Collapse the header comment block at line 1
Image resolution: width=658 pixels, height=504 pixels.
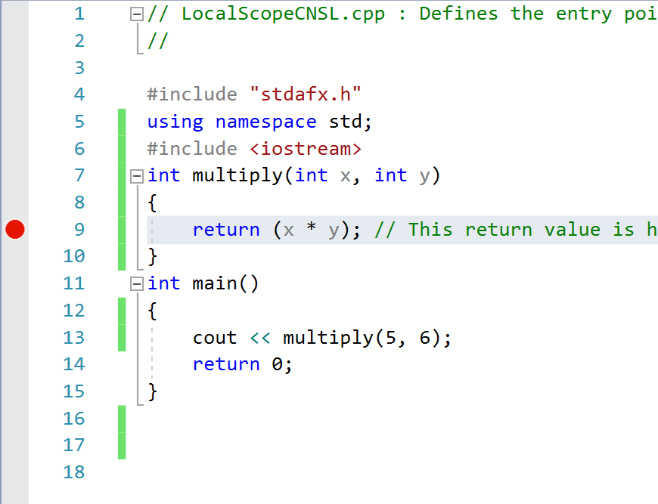tap(136, 13)
